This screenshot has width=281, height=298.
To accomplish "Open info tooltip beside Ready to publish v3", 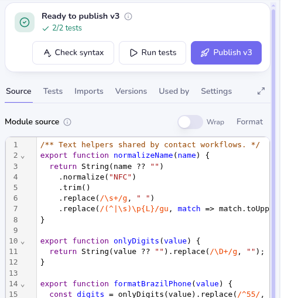I will click(x=128, y=16).
